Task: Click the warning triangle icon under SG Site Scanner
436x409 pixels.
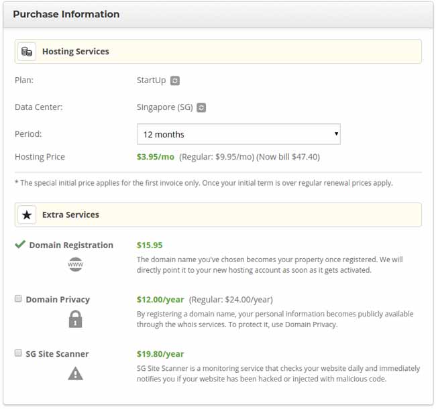Action: pos(75,373)
